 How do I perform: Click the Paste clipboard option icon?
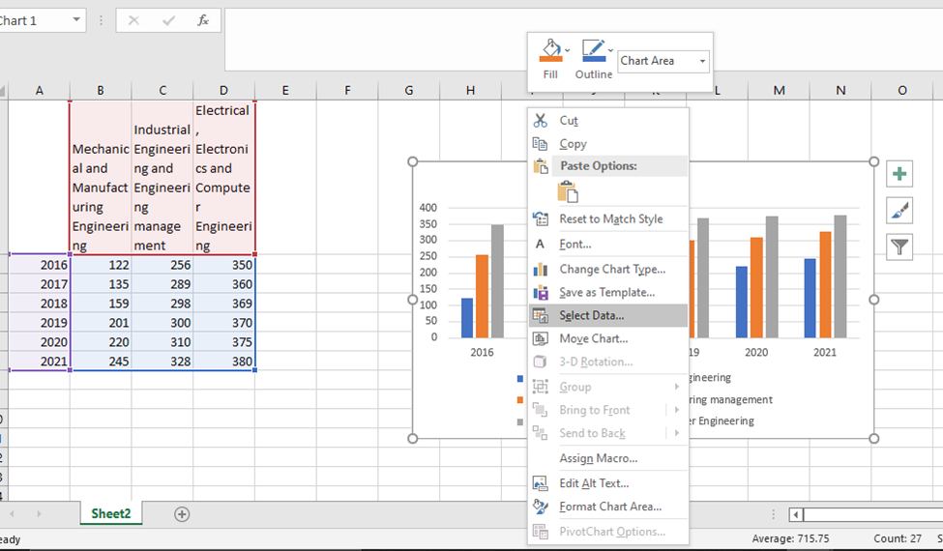coord(568,191)
